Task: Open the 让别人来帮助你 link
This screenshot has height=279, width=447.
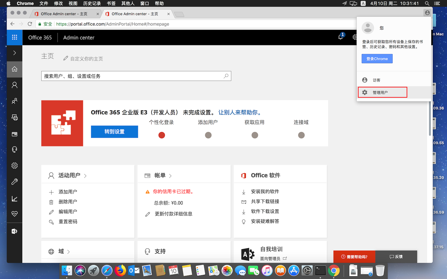Action: (x=241, y=113)
